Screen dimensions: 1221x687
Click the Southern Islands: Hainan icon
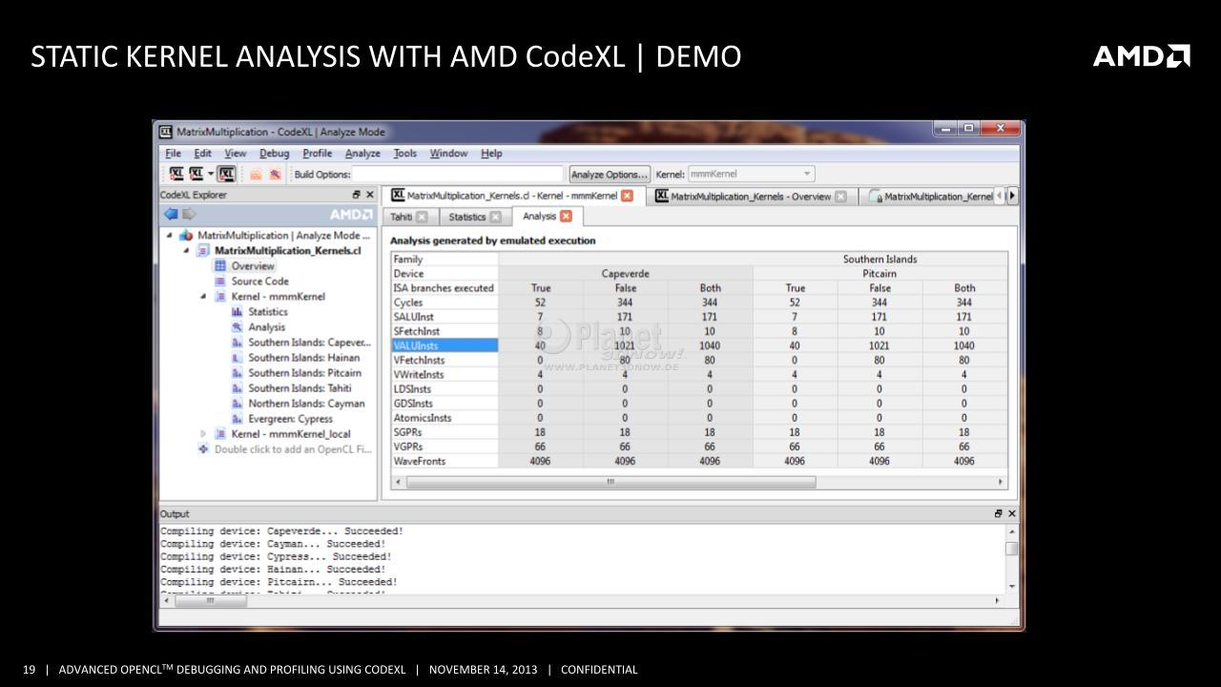[238, 358]
